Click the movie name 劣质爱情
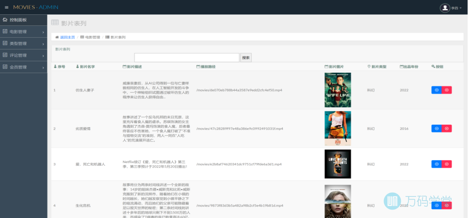The image size is (468, 218). 83,129
